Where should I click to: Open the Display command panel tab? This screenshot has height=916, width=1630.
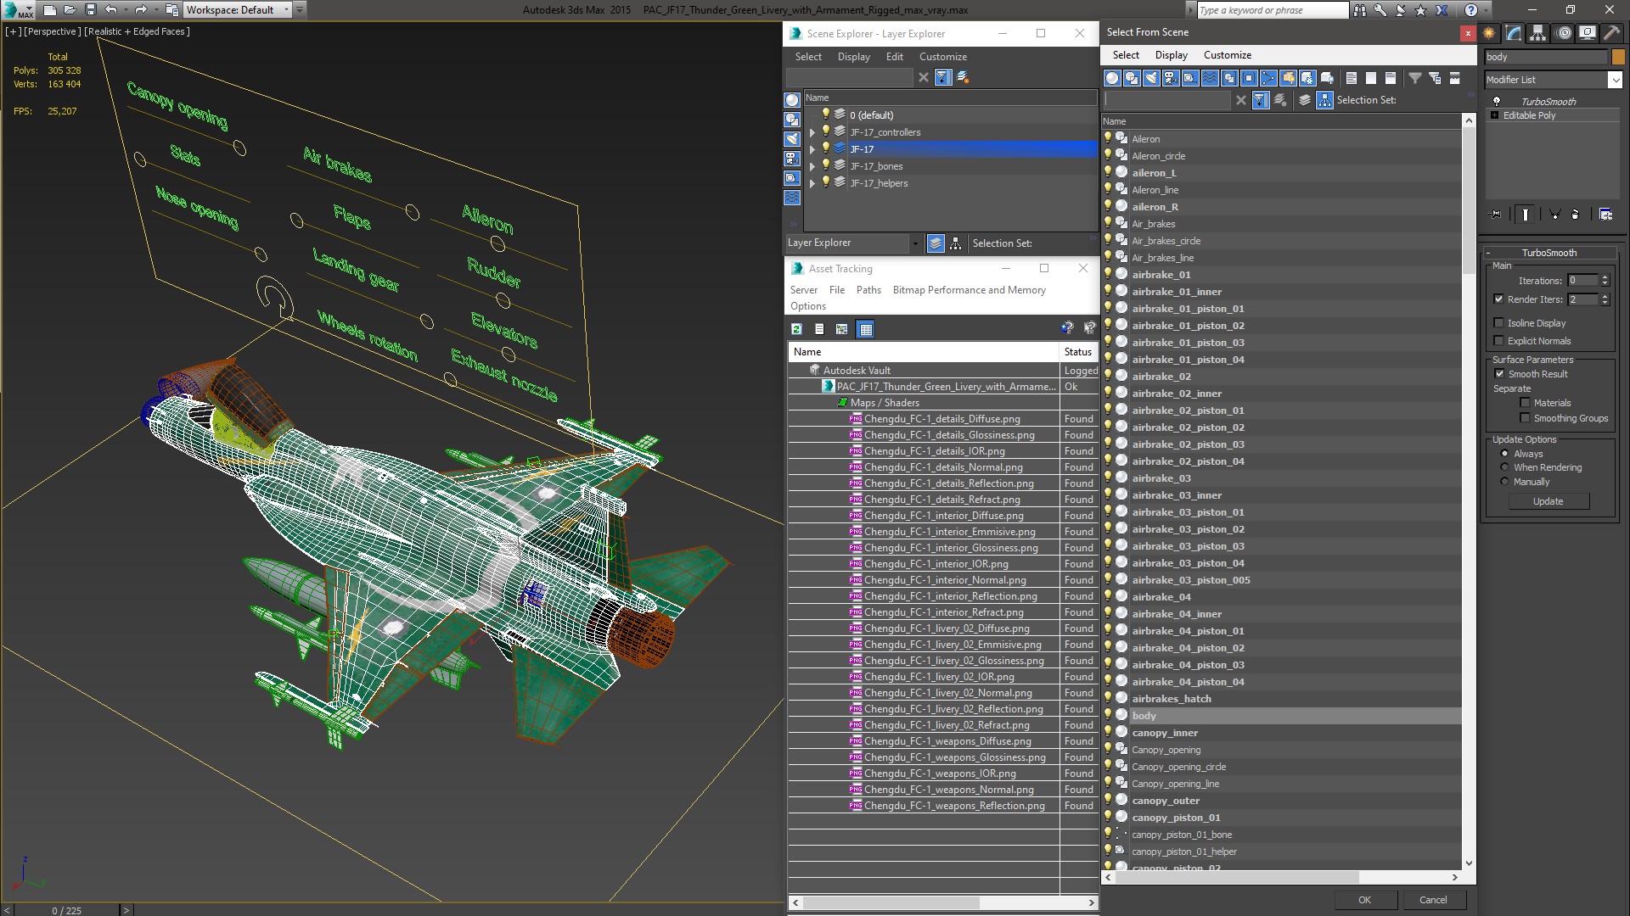coord(1587,33)
